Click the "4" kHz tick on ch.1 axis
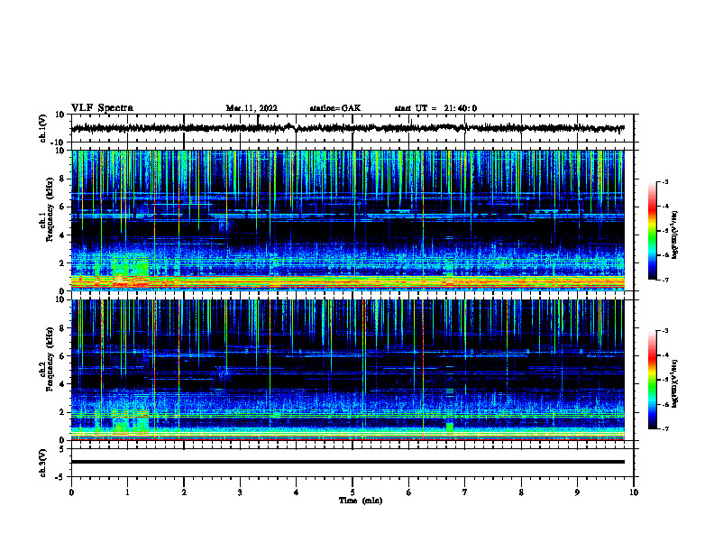Image resolution: width=714 pixels, height=552 pixels. (x=62, y=235)
